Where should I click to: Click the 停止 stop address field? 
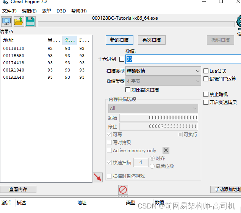[159, 126]
